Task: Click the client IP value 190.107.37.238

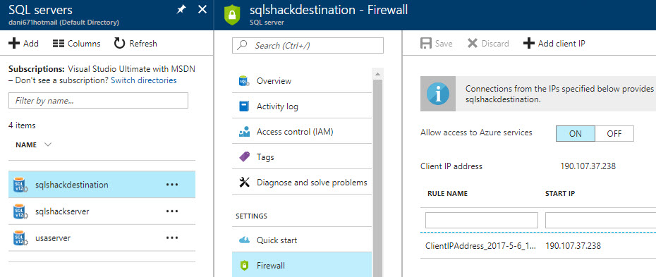Action: 588,166
